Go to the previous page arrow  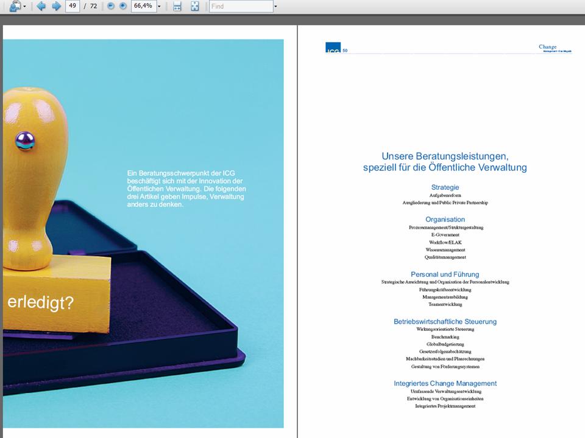(41, 6)
